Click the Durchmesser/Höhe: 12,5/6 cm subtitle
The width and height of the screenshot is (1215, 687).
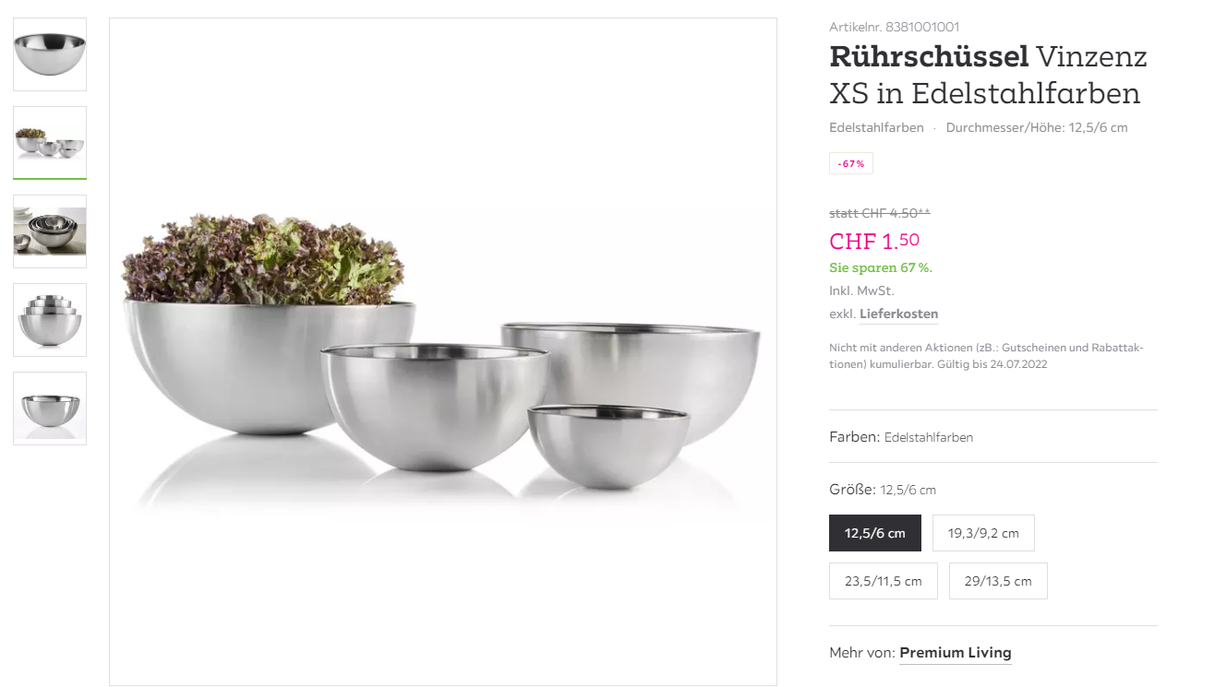(1037, 127)
